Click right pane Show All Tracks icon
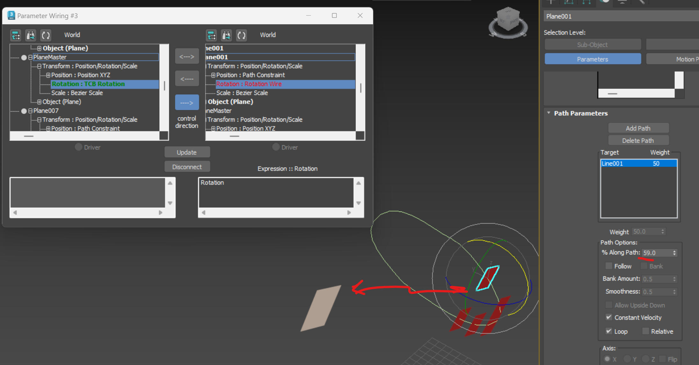699x365 pixels. [211, 35]
